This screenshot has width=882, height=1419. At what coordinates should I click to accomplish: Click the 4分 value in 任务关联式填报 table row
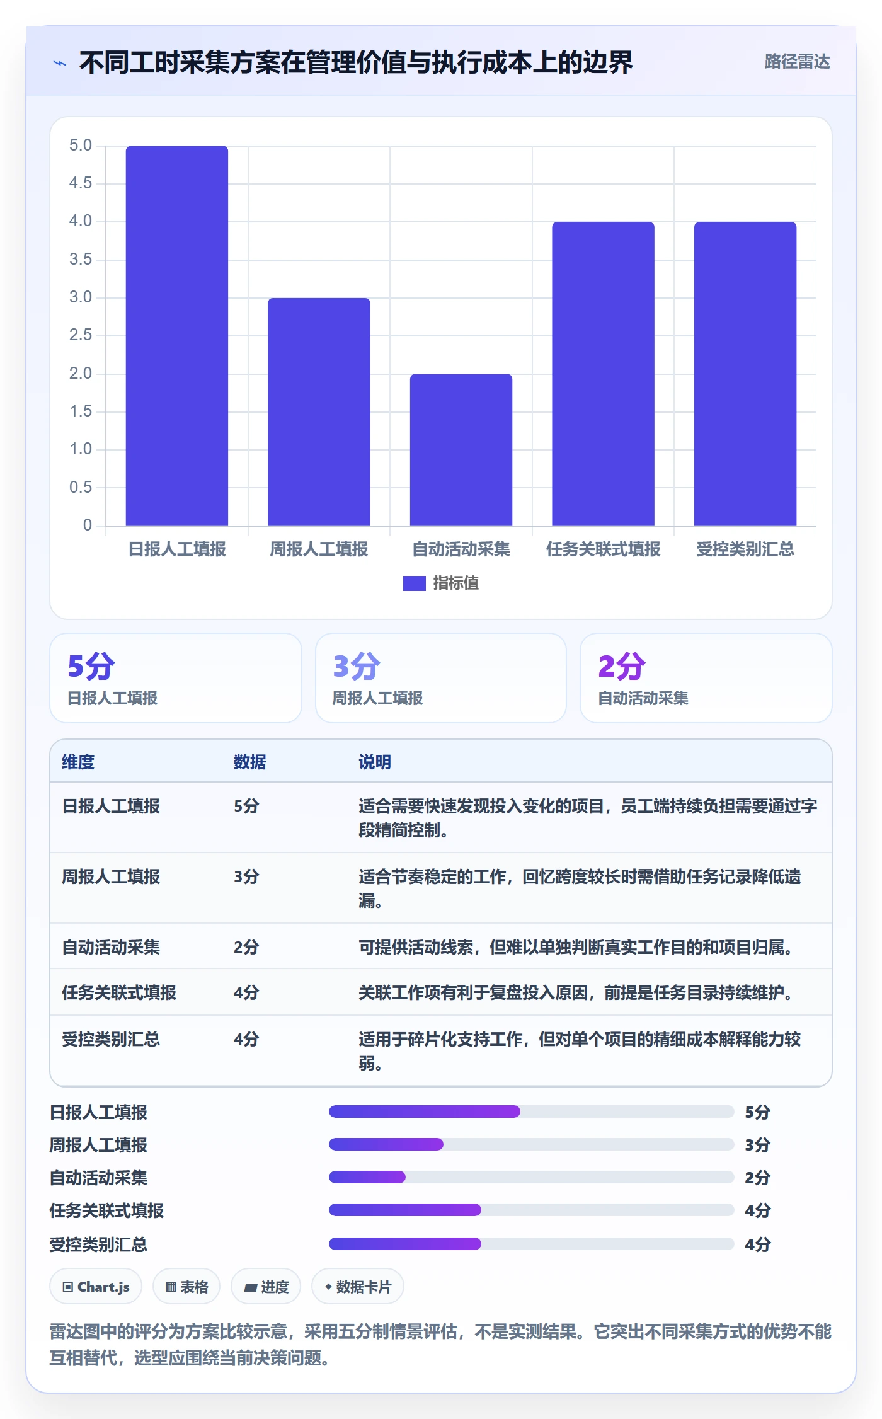coord(246,992)
